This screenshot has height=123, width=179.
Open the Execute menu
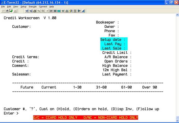click(33, 7)
